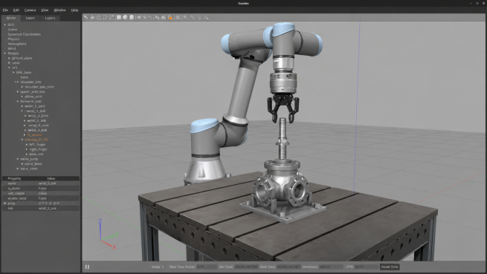Expand the GUI tree node
This screenshot has width=487, height=274.
tap(5, 25)
